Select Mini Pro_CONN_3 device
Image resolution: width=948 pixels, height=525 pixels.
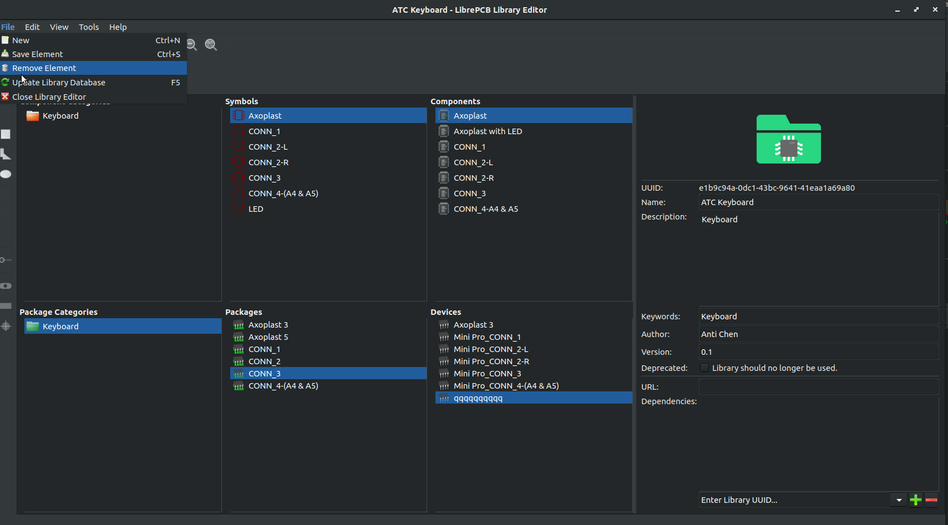[x=534, y=374]
